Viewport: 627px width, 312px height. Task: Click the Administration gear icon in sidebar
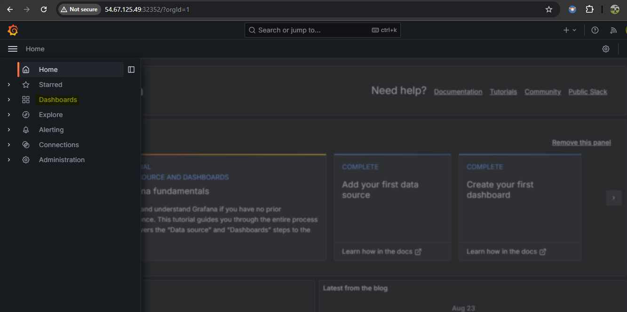tap(26, 160)
